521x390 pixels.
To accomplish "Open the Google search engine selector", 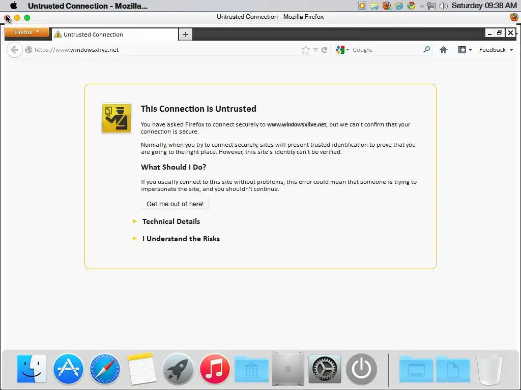I will pyautogui.click(x=342, y=50).
